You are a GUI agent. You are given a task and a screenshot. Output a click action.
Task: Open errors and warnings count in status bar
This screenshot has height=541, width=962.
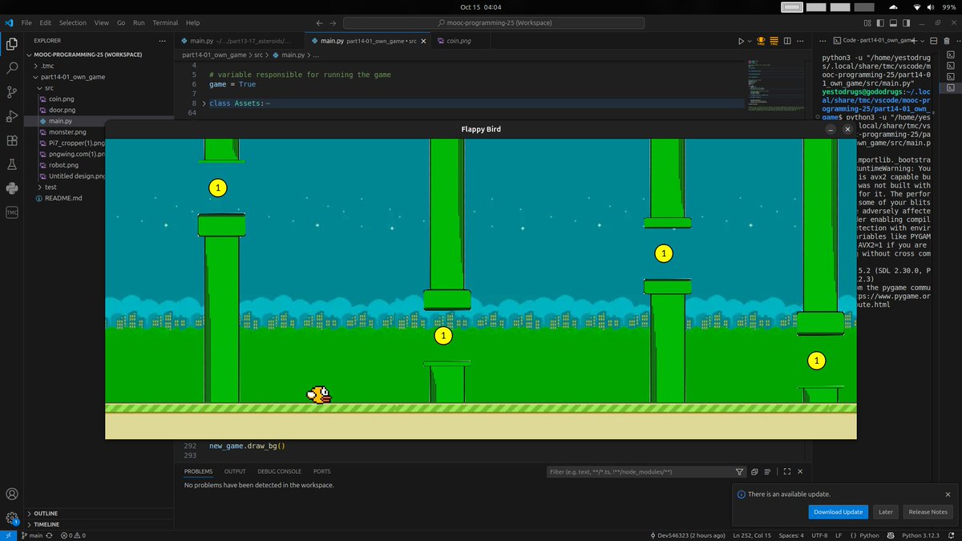tap(72, 535)
